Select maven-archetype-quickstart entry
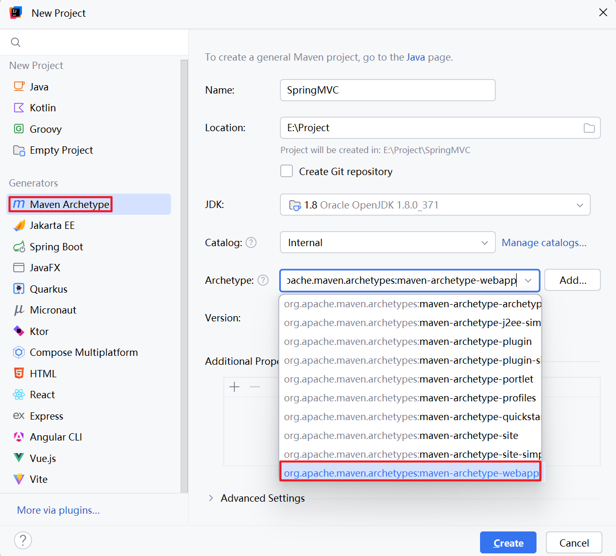The width and height of the screenshot is (616, 556). click(x=410, y=417)
